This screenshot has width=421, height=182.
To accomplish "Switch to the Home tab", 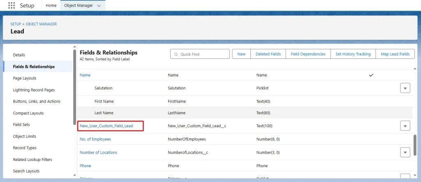I will (51, 6).
